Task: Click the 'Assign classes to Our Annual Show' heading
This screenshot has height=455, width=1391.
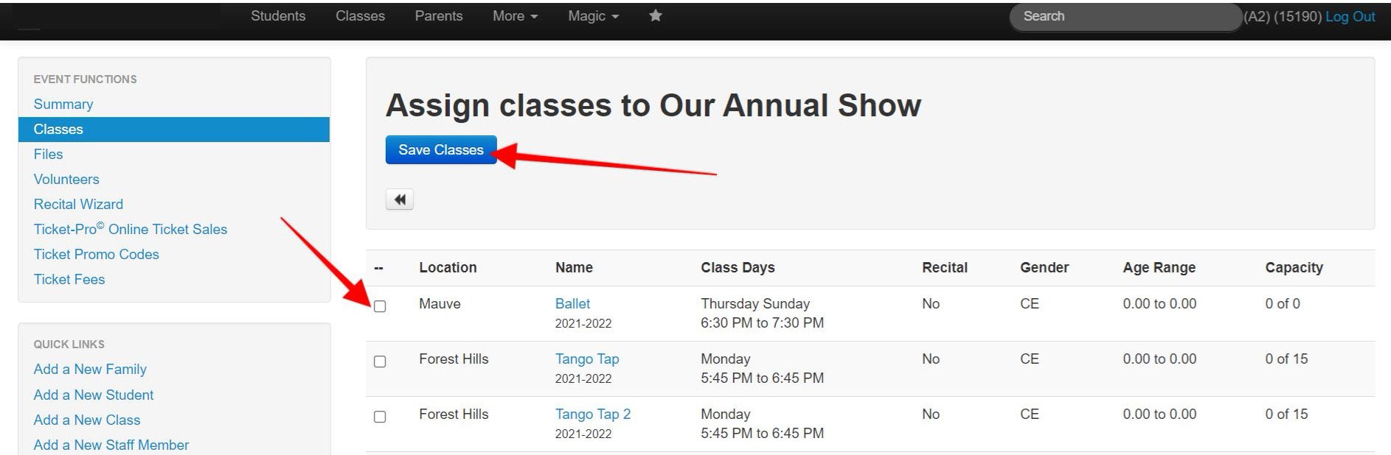Action: click(653, 105)
